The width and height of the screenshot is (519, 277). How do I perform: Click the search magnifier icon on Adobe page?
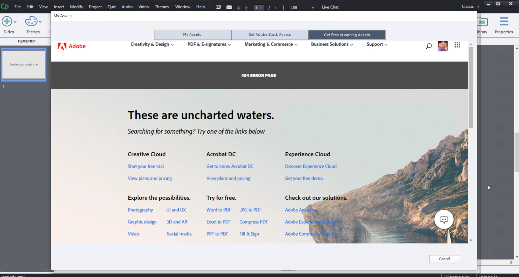pyautogui.click(x=429, y=46)
